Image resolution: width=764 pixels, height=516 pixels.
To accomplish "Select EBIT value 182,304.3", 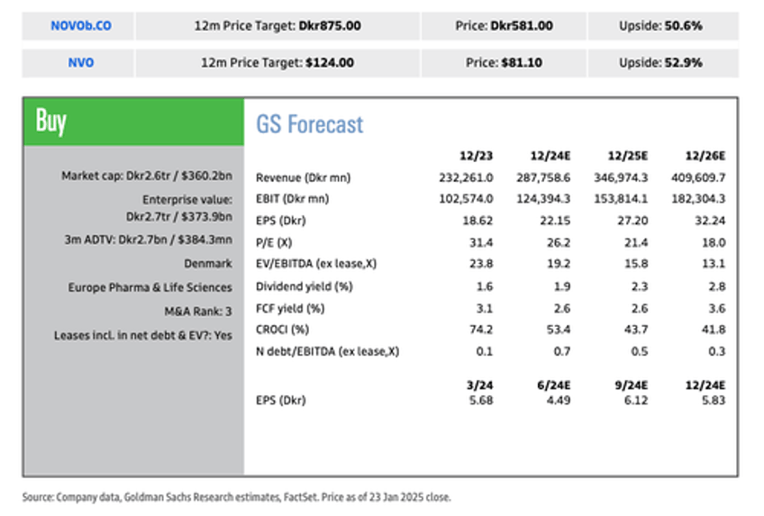I will tap(698, 199).
